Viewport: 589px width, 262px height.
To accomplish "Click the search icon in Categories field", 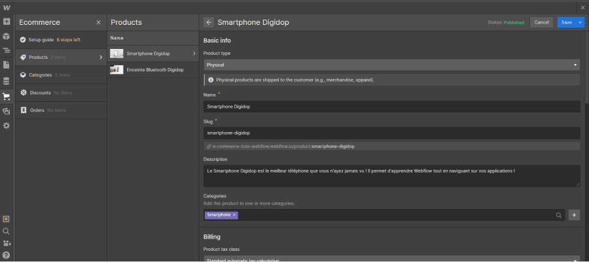I will point(559,215).
